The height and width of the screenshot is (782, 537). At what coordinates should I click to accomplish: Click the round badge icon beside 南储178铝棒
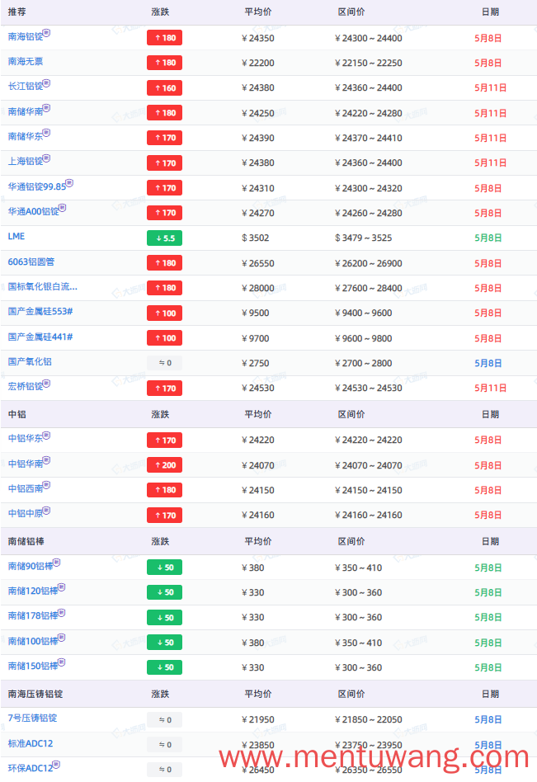61,612
